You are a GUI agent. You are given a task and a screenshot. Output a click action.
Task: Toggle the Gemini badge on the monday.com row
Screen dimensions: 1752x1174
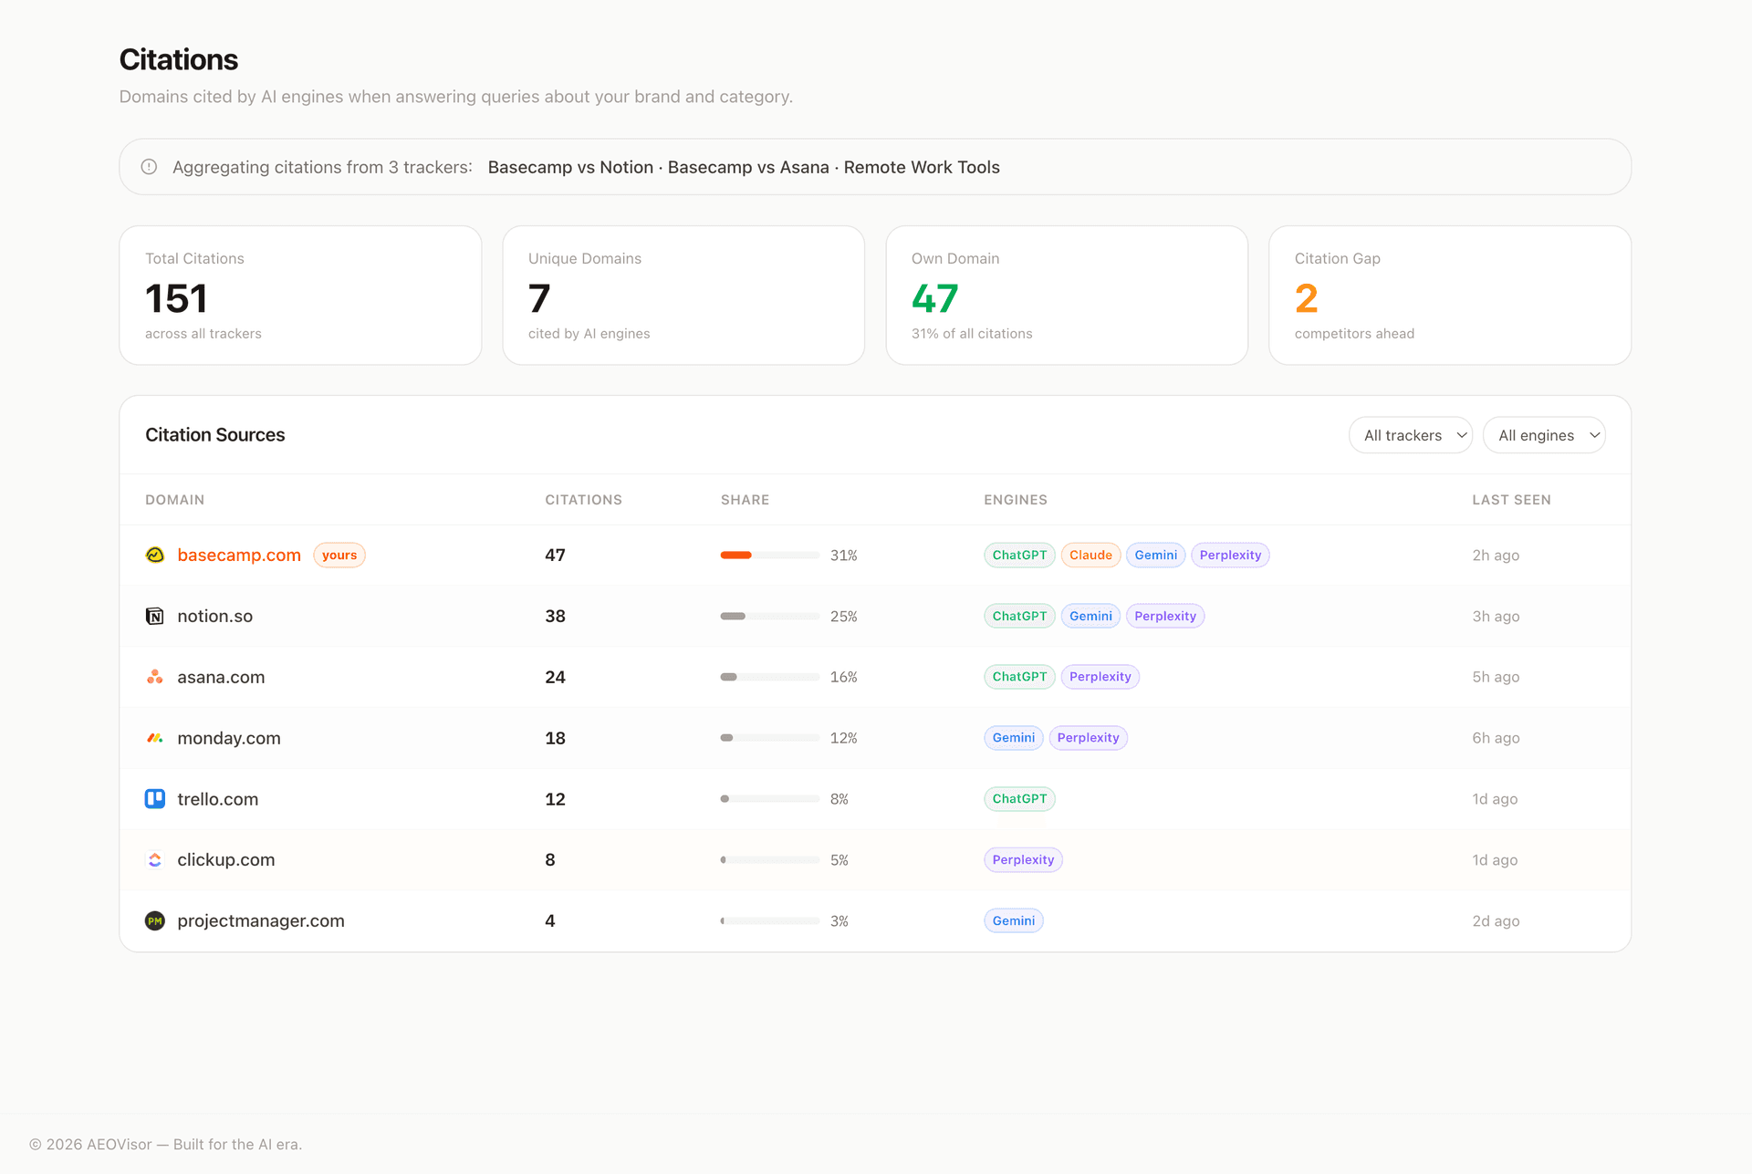click(x=1013, y=738)
